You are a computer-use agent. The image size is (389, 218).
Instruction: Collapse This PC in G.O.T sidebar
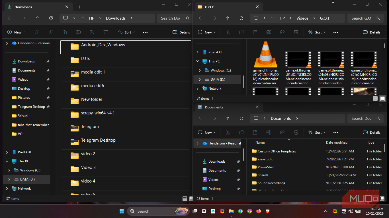198,61
